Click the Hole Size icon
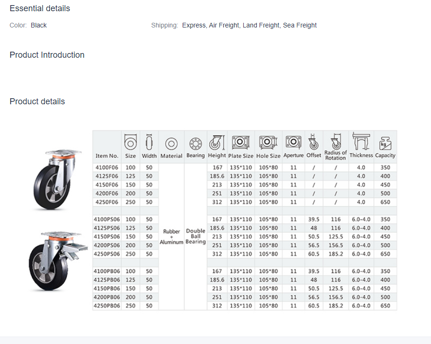 (268, 142)
